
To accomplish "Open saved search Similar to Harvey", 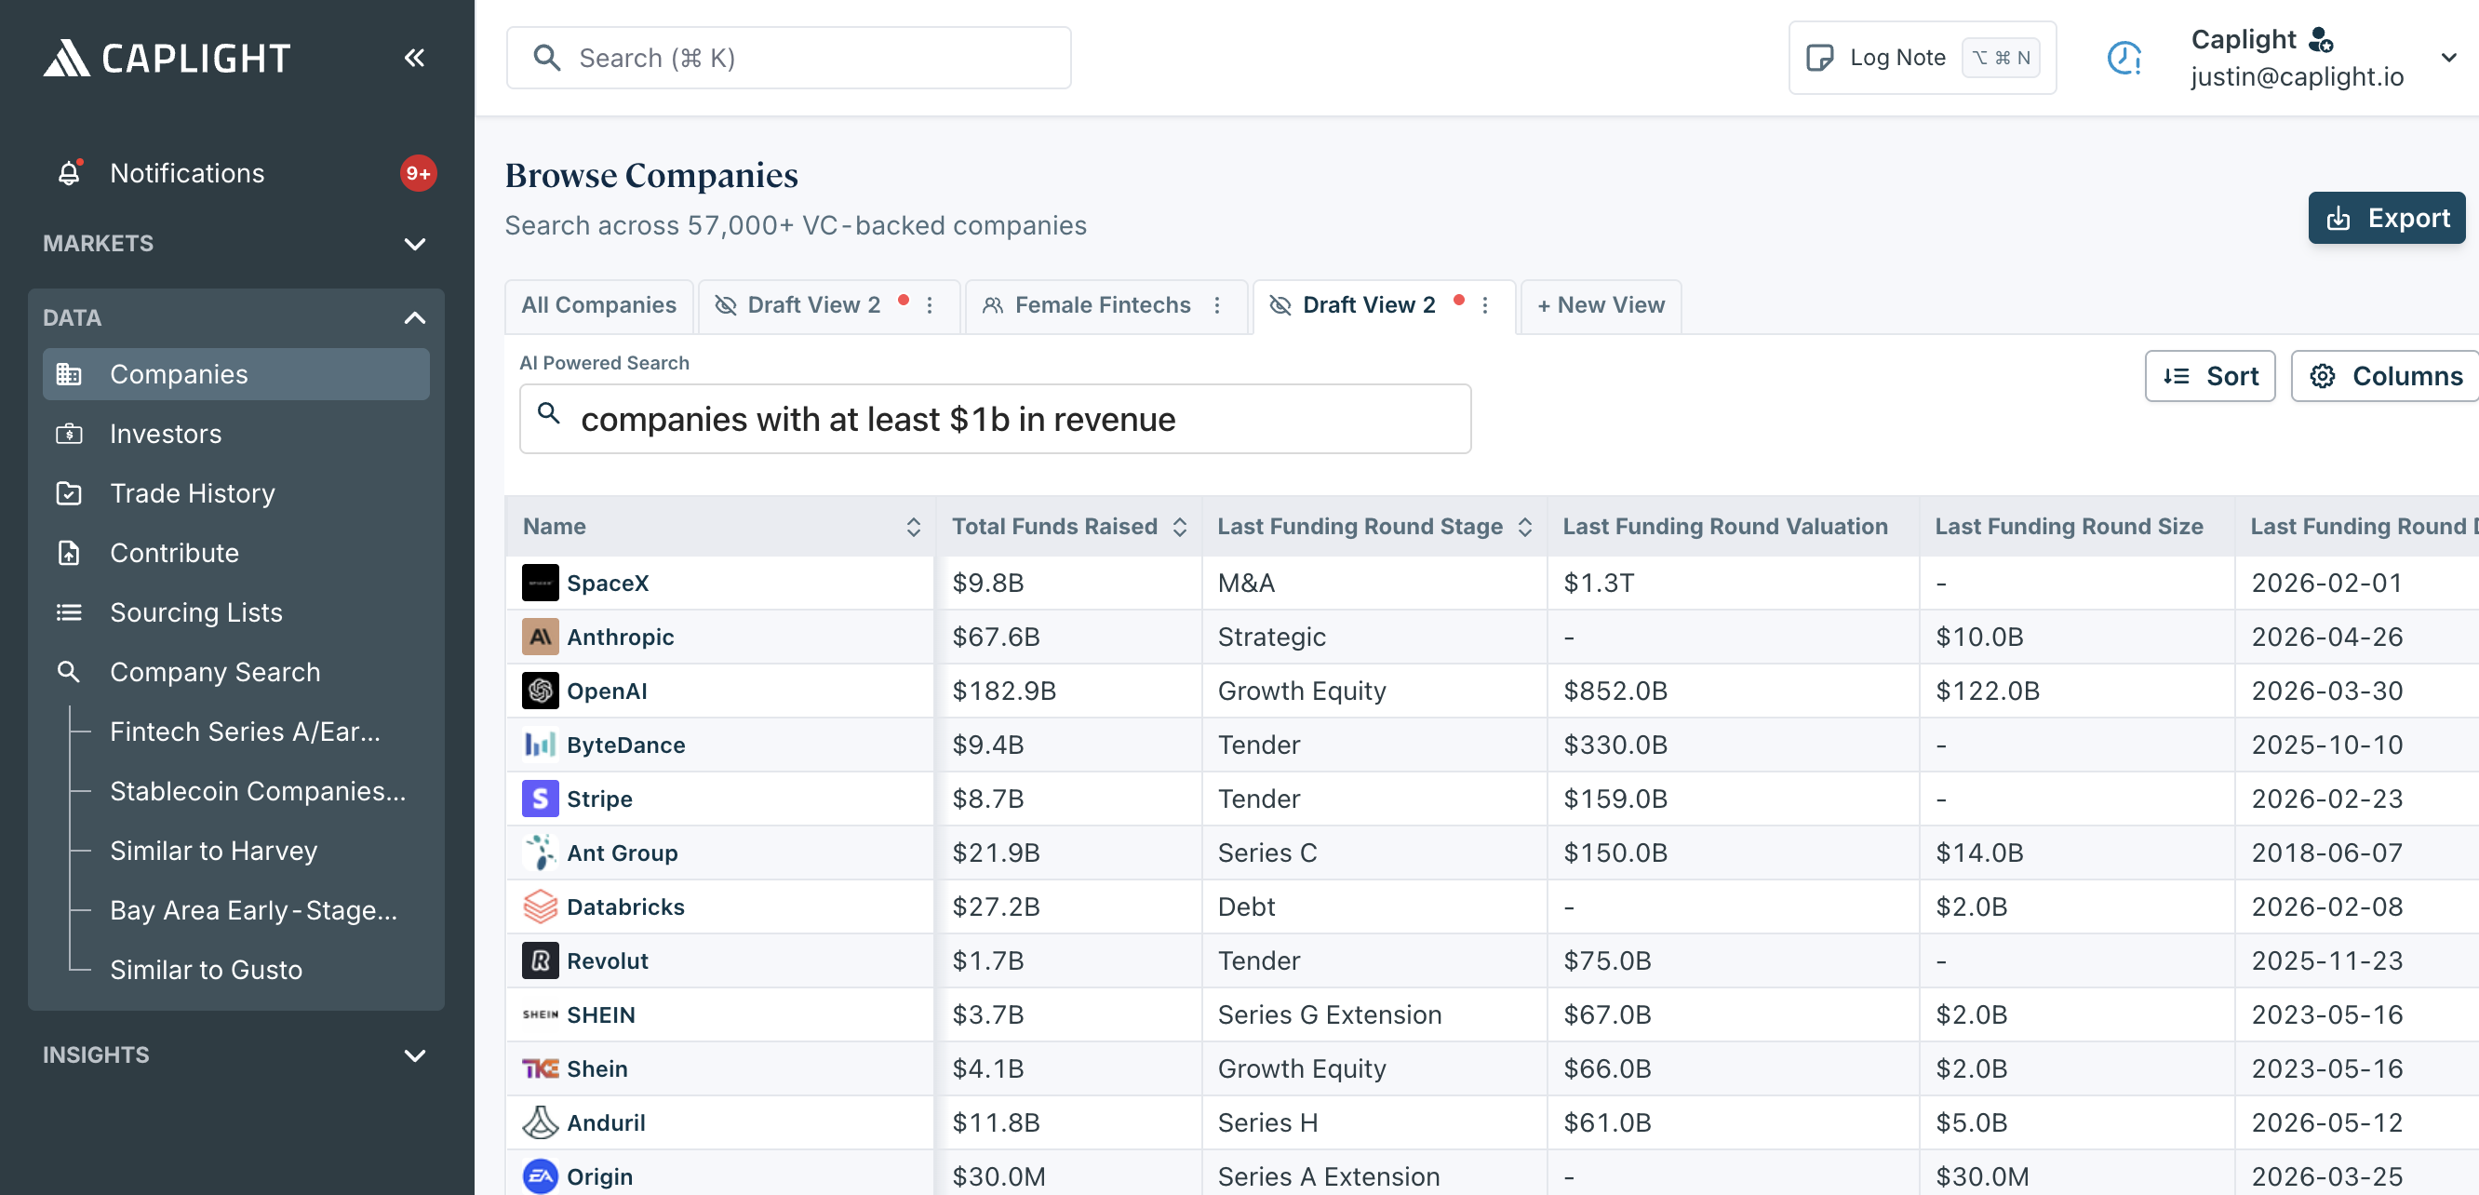I will click(x=214, y=851).
